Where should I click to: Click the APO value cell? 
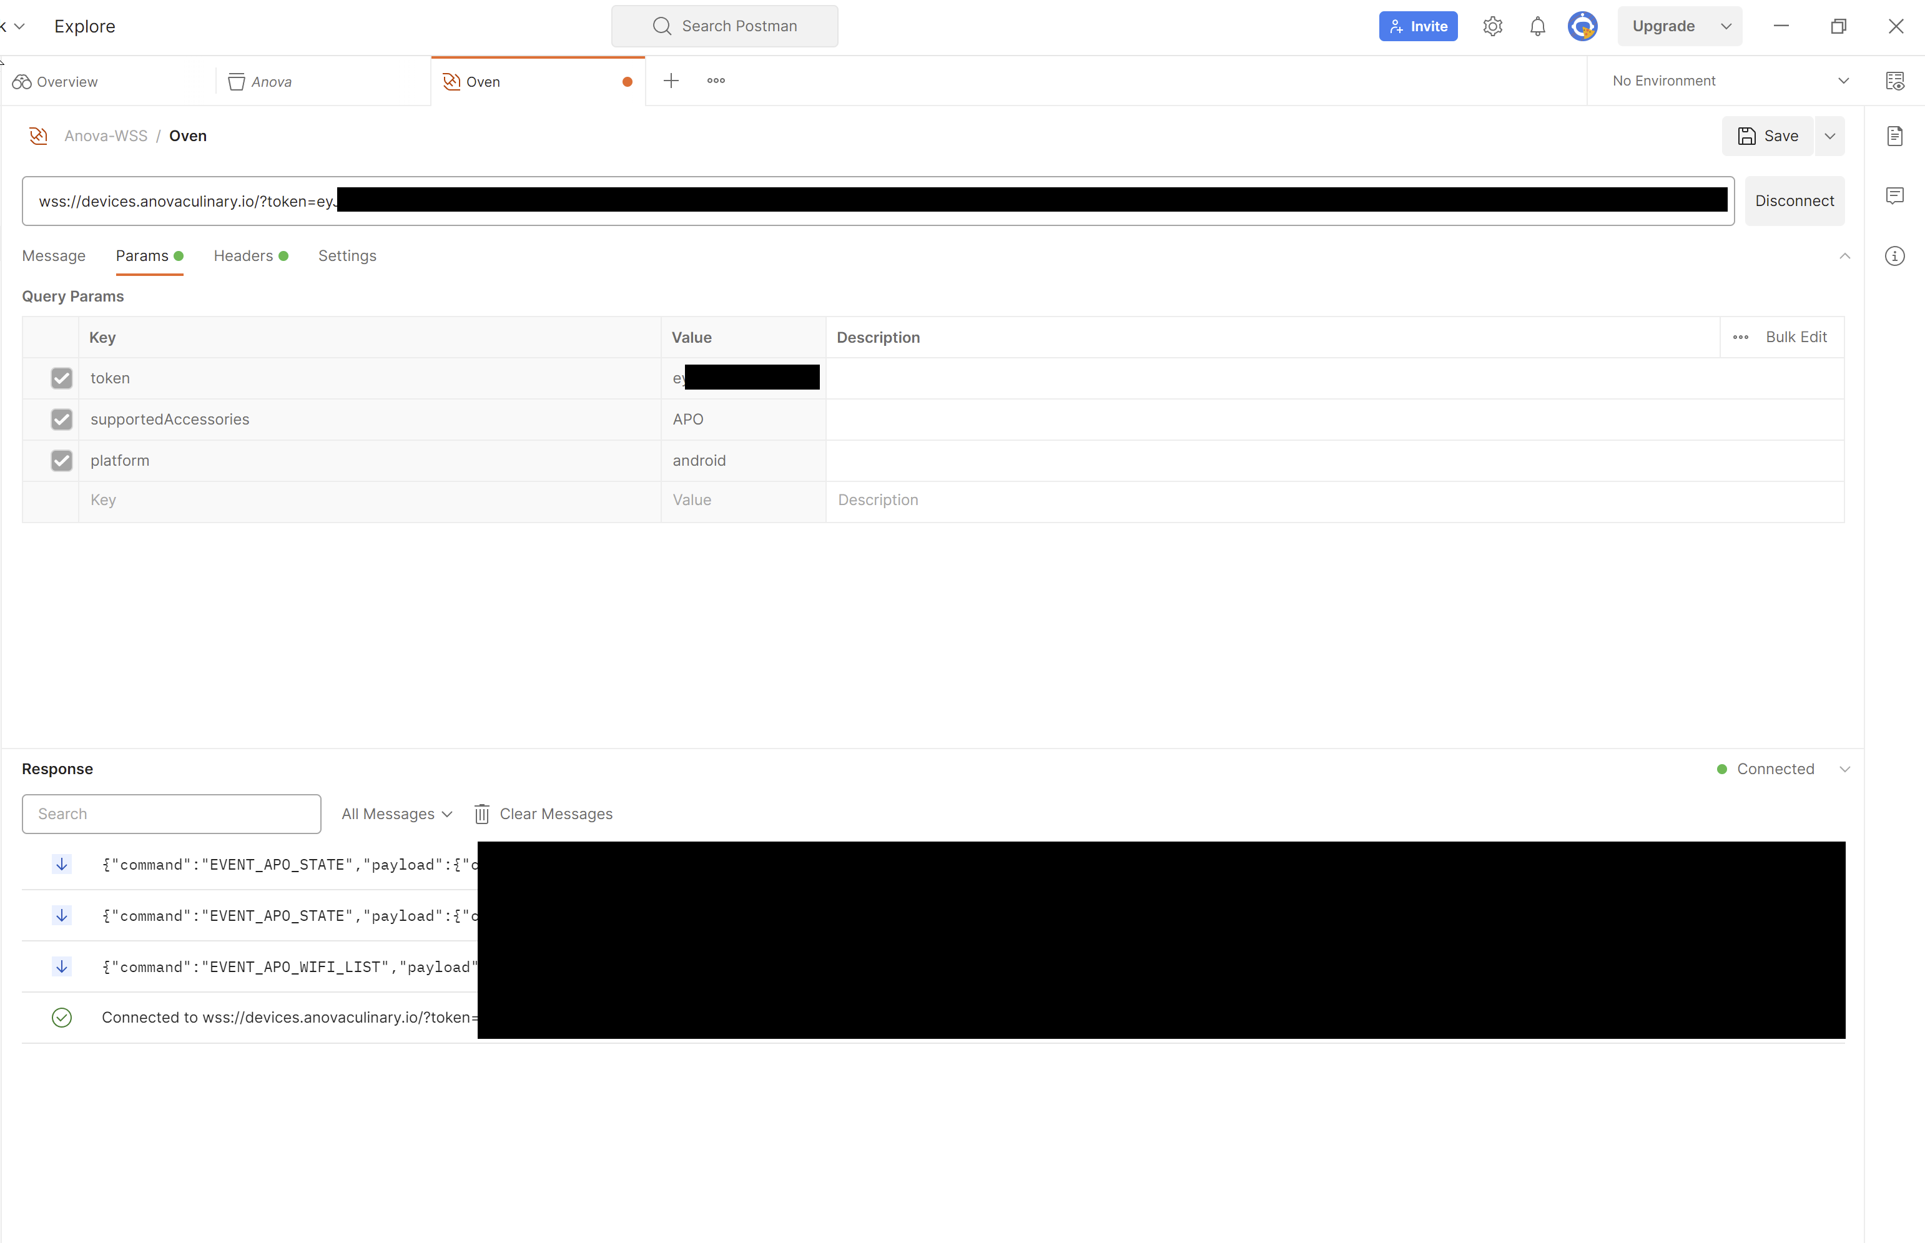[744, 420]
